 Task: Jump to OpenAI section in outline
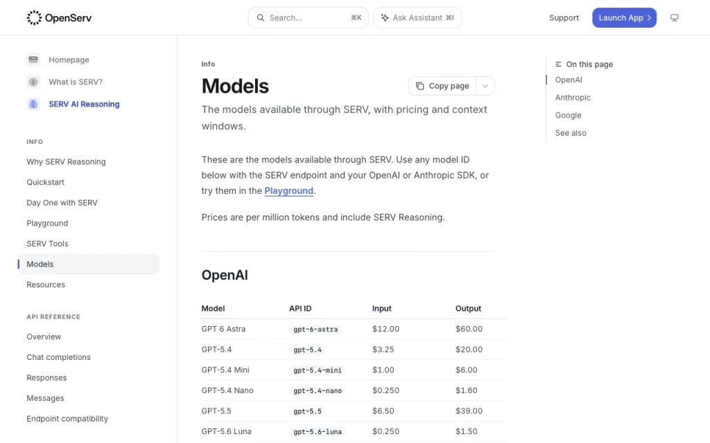tap(569, 80)
